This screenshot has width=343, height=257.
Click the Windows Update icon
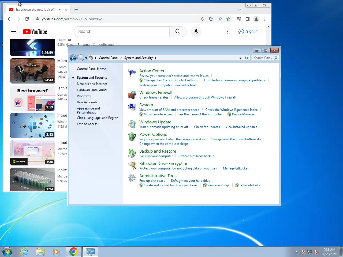[132, 124]
